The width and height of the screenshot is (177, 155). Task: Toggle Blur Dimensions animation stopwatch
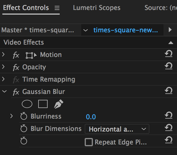tap(24, 128)
